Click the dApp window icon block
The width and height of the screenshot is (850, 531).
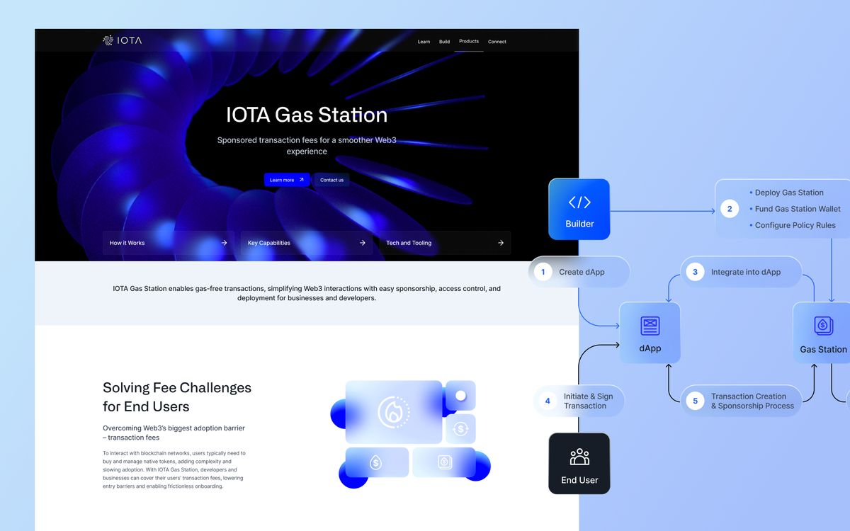650,333
